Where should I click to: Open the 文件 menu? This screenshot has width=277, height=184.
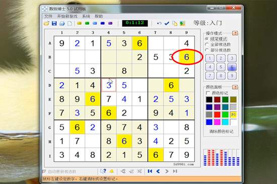click(48, 17)
